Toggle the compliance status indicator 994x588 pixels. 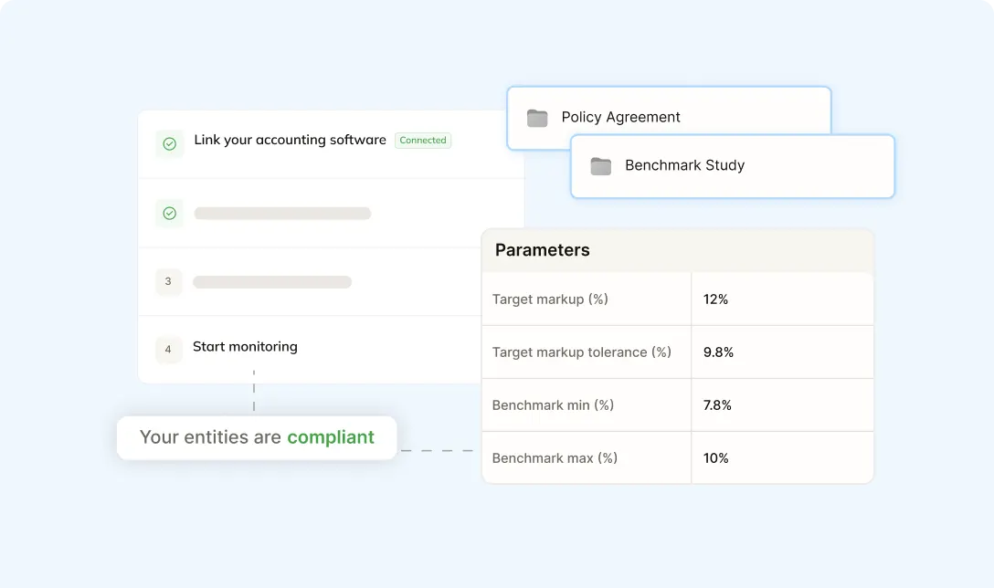coord(256,437)
